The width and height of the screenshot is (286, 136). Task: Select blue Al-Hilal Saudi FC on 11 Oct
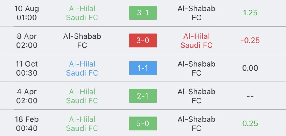coord(82,68)
